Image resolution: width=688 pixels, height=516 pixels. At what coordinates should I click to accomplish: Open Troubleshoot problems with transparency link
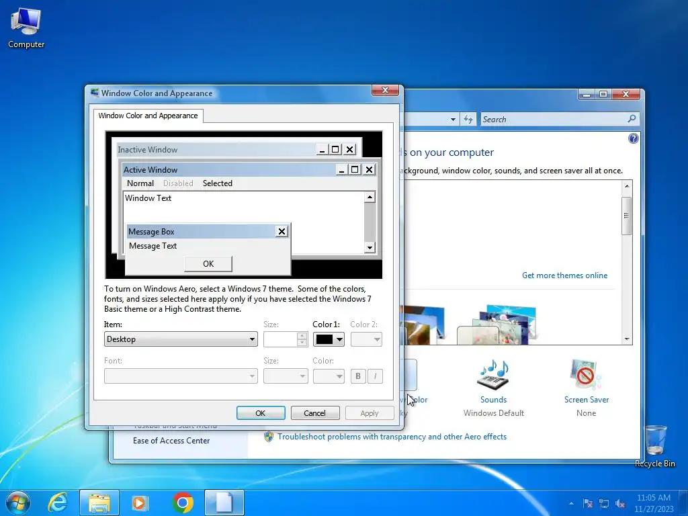[x=392, y=437]
